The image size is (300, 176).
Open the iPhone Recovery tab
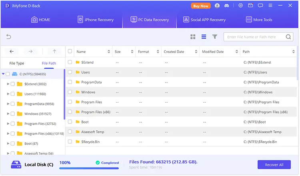tap(96, 20)
